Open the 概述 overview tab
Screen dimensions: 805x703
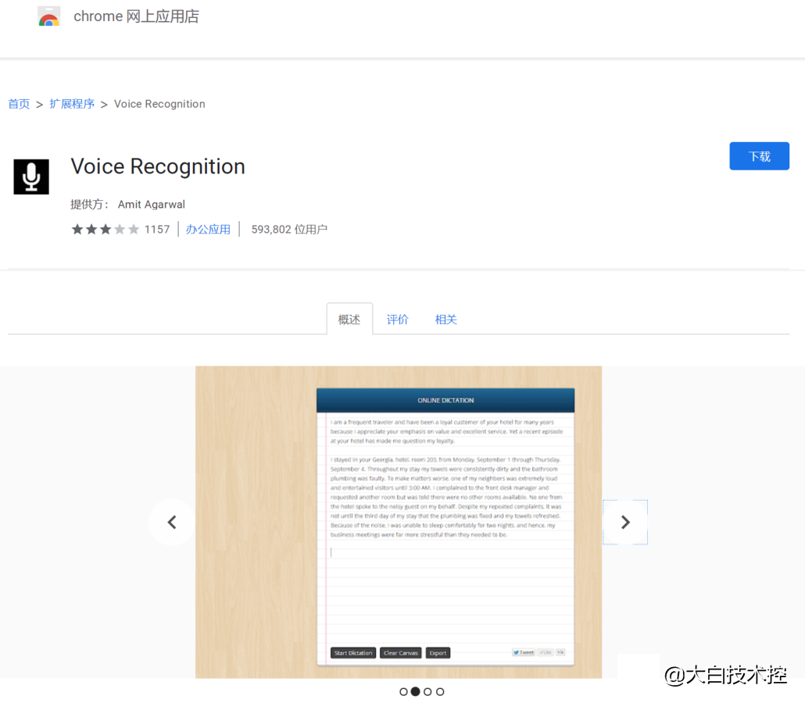(349, 319)
